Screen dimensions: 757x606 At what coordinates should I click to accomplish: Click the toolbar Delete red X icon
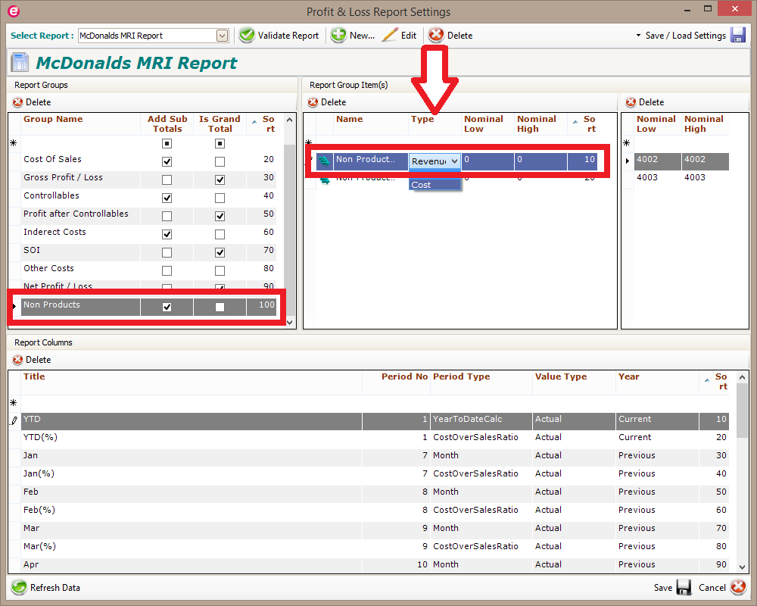tap(437, 36)
